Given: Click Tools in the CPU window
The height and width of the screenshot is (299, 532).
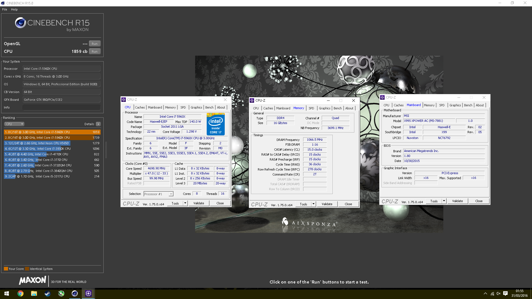Looking at the screenshot, I should click(x=175, y=203).
